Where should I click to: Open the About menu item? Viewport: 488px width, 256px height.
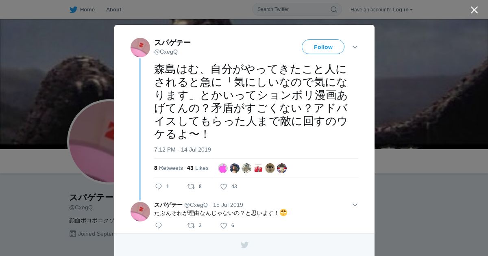tap(113, 10)
